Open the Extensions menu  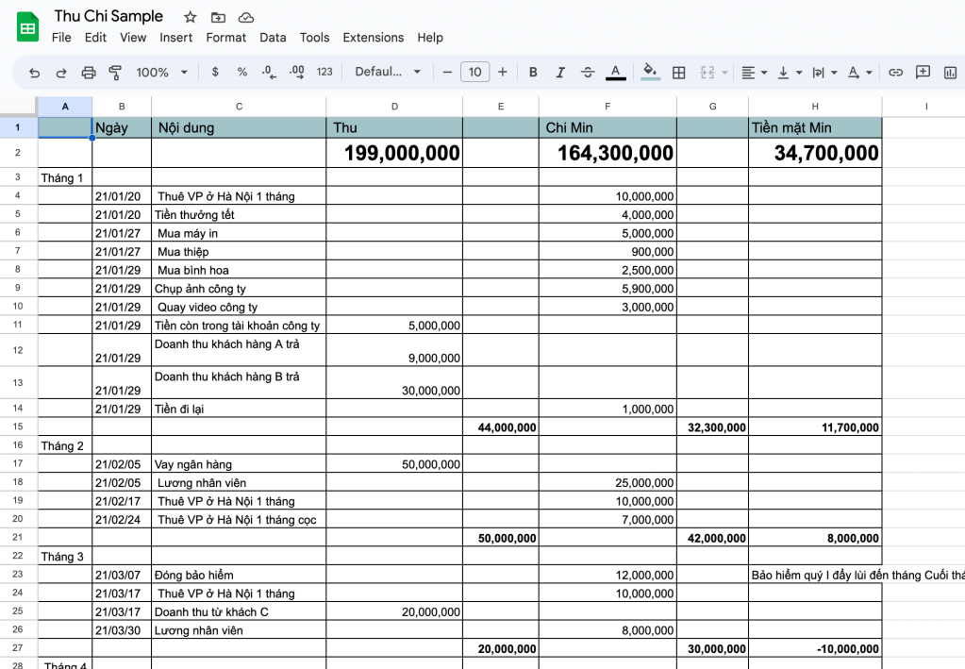[373, 38]
